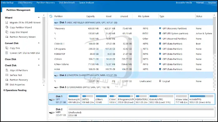
Task: Sort by the Capacity column header
Action: pos(90,16)
